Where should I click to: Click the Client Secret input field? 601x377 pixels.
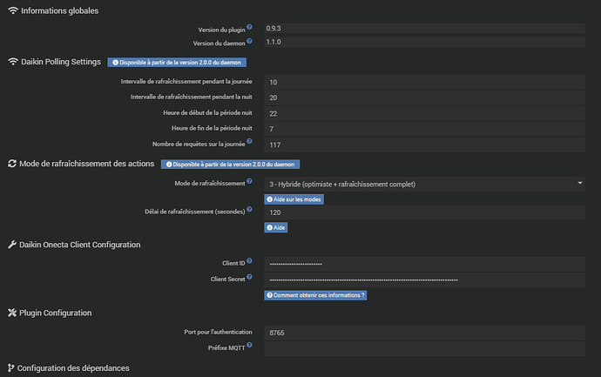tap(423, 279)
